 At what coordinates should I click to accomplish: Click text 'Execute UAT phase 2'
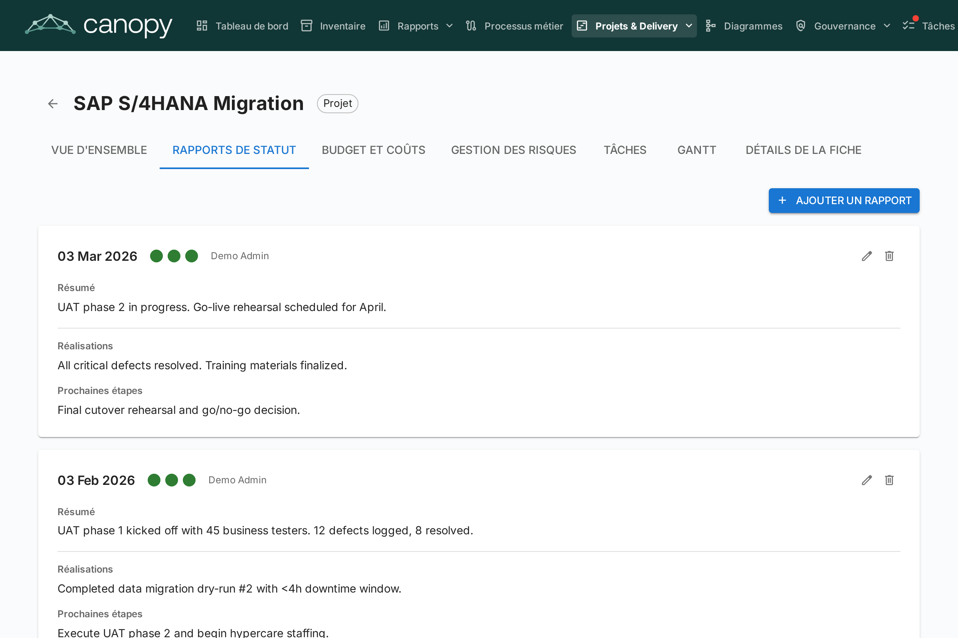tap(114, 633)
